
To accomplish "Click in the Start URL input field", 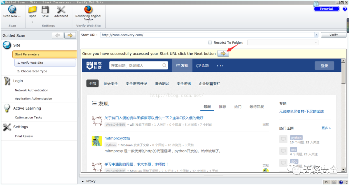I will point(207,35).
